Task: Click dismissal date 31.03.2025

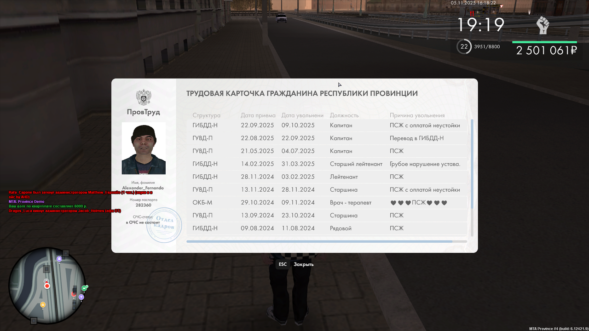Action: [298, 164]
